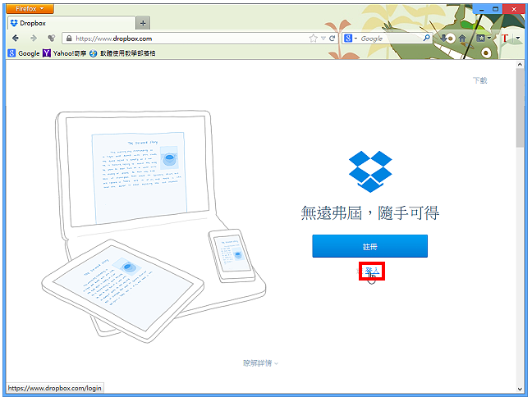
Task: Click the scrollbar down arrow
Action: tap(520, 389)
